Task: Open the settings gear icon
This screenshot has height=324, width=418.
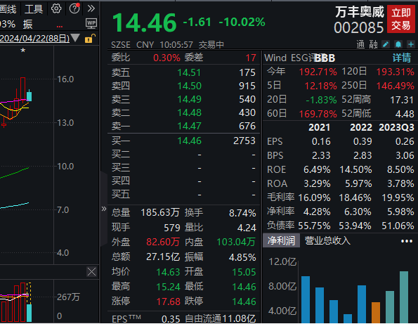Action: click(56, 9)
